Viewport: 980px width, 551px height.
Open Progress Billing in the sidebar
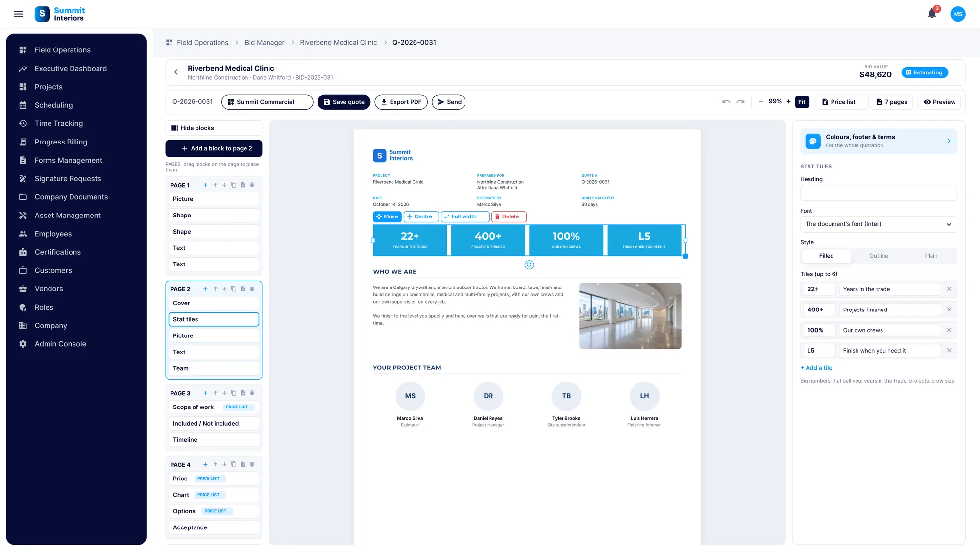point(61,142)
